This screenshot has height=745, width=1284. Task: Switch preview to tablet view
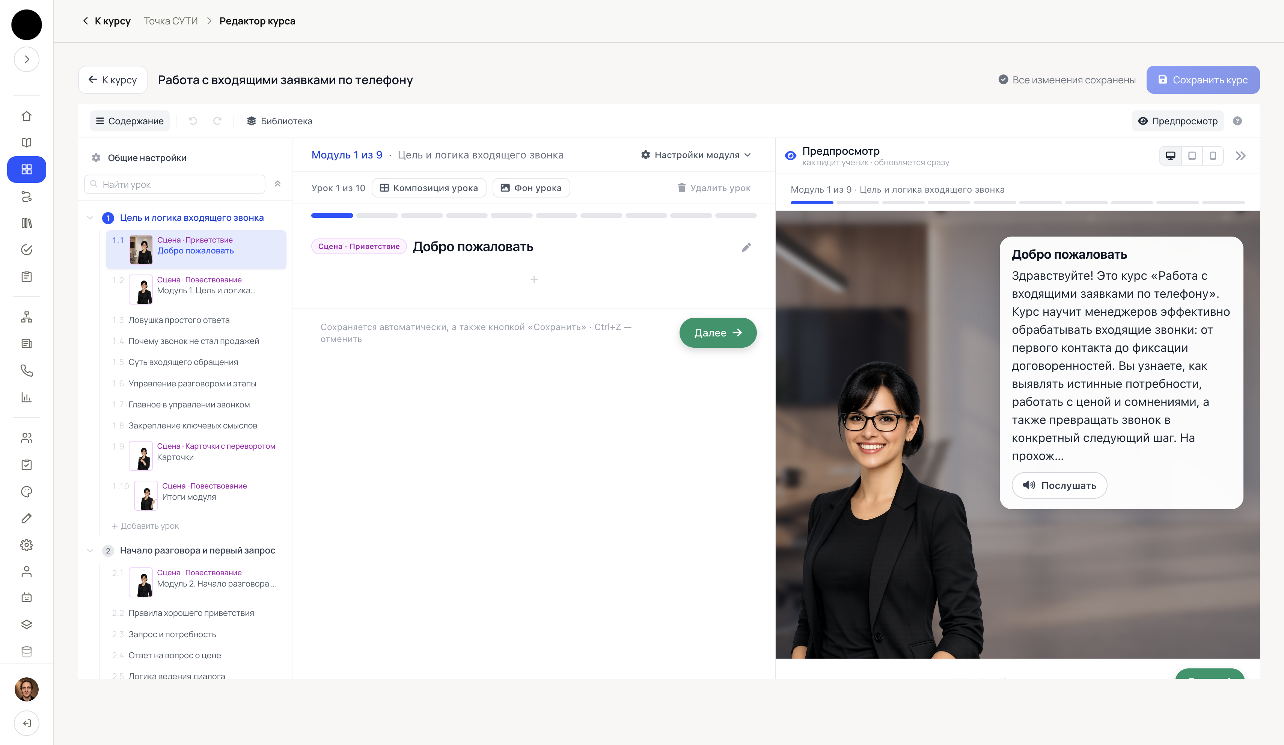tap(1192, 156)
